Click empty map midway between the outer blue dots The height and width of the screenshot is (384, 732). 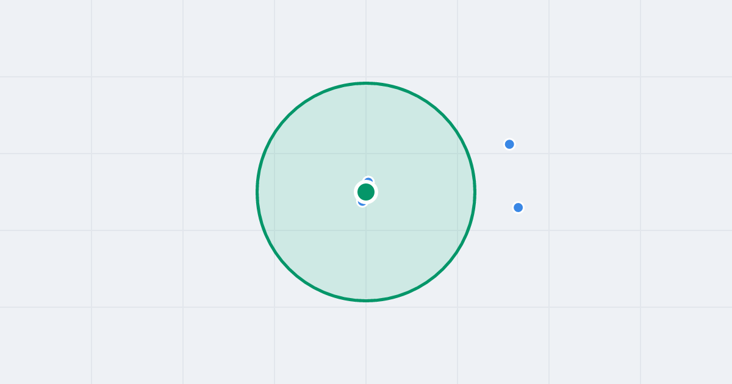(514, 176)
